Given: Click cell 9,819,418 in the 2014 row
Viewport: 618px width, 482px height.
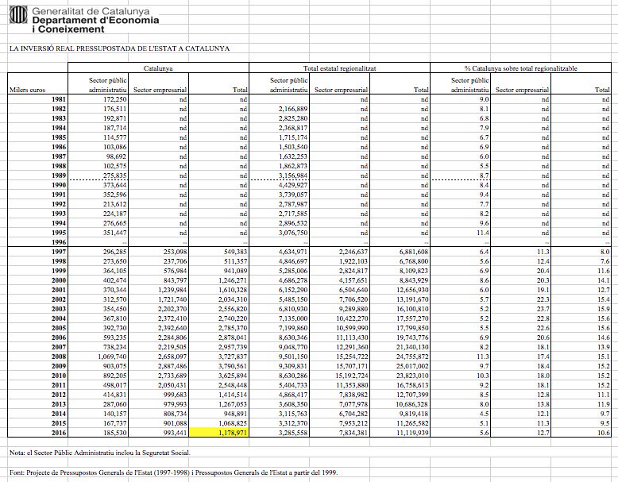Looking at the screenshot, I should pos(414,414).
